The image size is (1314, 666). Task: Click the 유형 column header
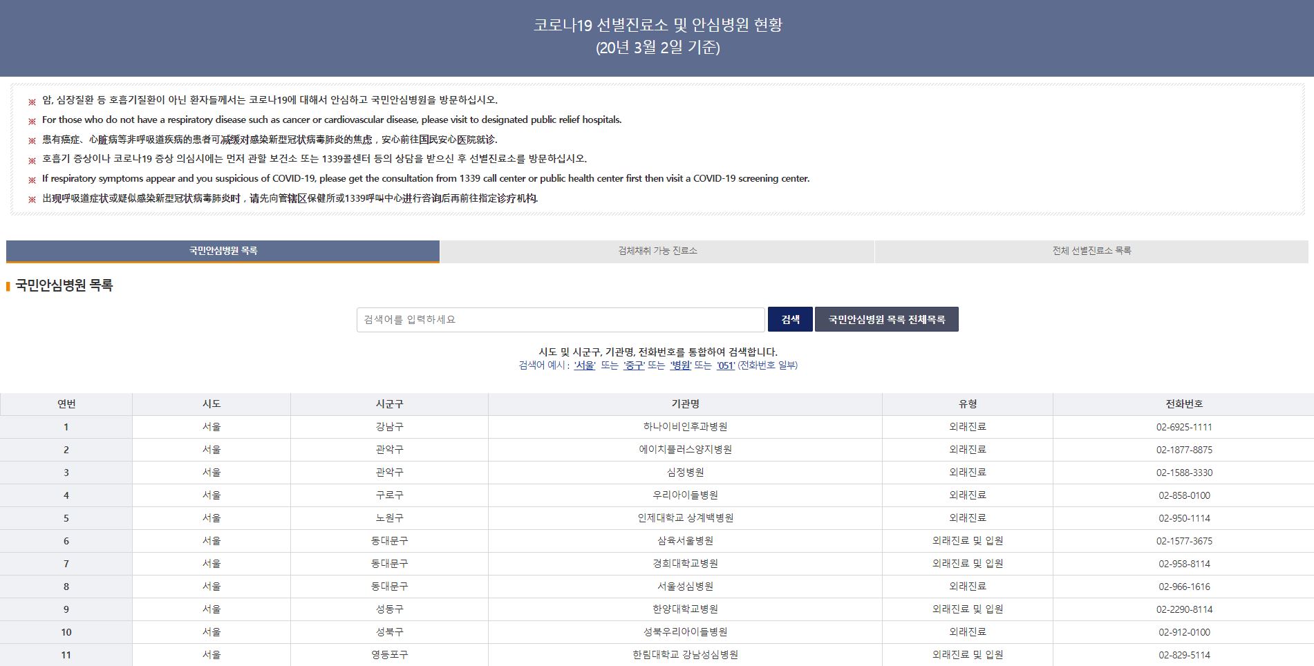pos(968,404)
